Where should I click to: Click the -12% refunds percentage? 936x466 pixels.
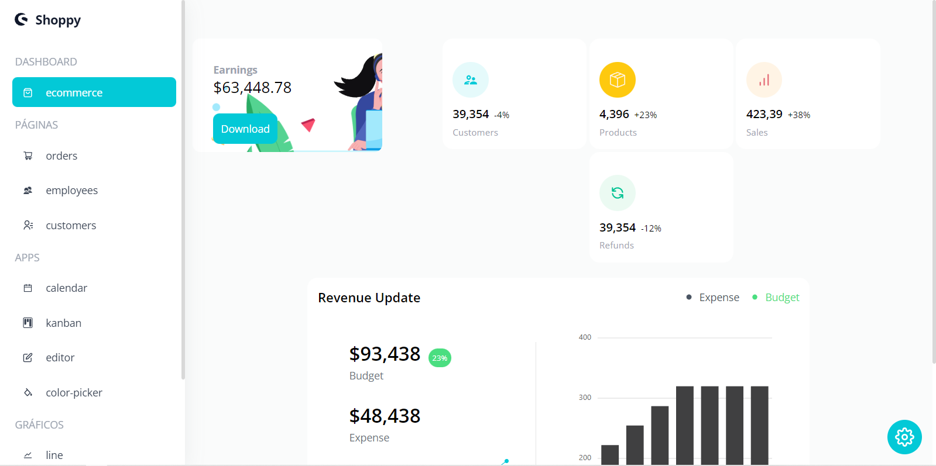pyautogui.click(x=651, y=229)
